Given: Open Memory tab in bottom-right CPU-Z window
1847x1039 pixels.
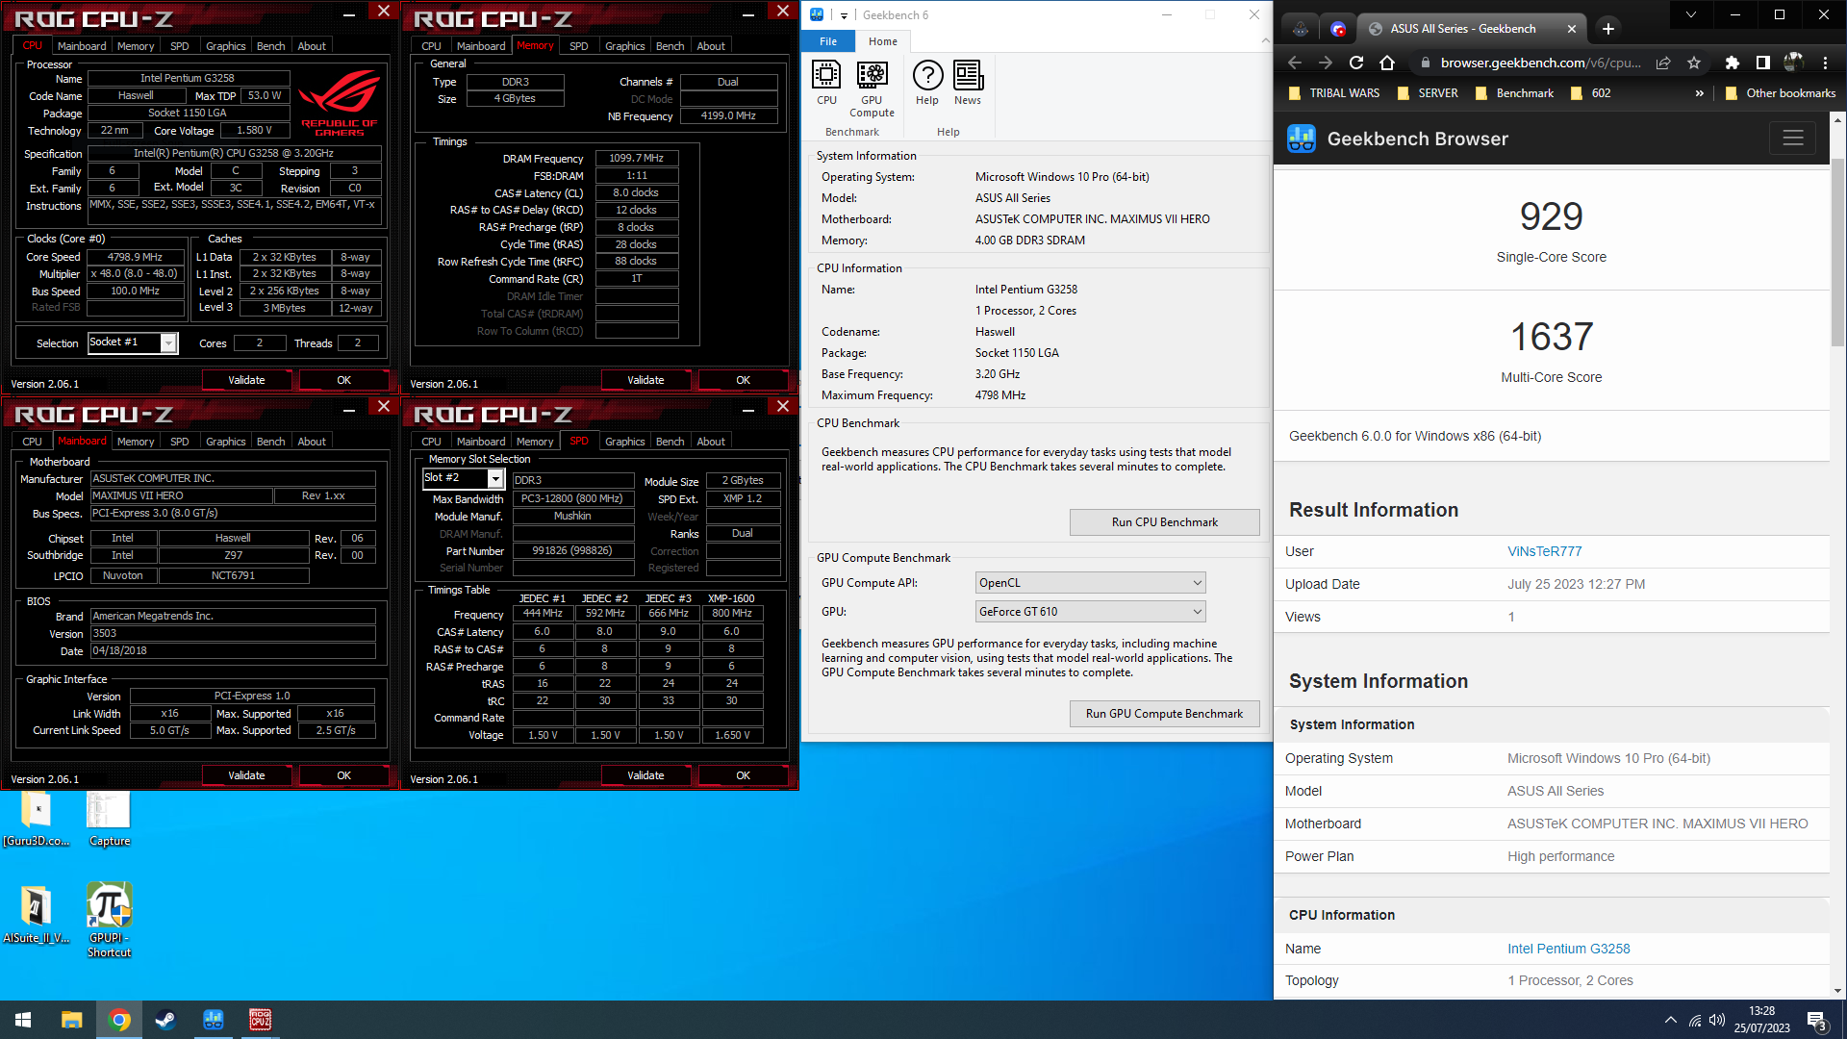Looking at the screenshot, I should point(535,442).
